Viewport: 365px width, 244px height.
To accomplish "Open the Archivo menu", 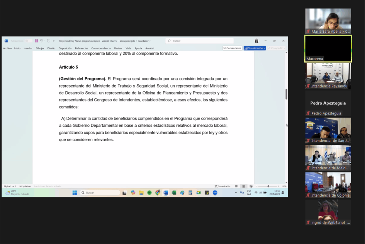I will [7, 48].
